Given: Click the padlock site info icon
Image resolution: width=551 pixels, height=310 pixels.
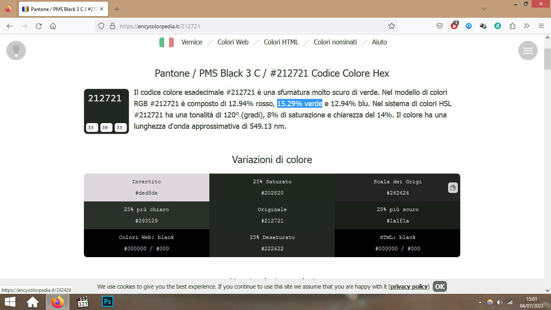Looking at the screenshot, I should point(112,26).
